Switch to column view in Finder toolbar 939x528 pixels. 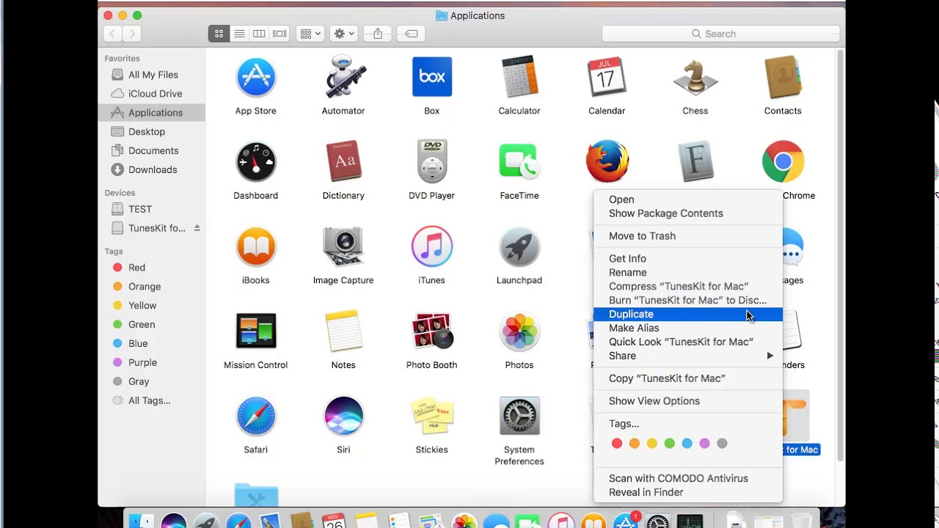[259, 34]
